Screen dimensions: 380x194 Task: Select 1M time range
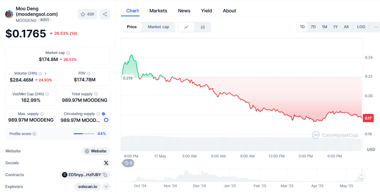tap(324, 27)
